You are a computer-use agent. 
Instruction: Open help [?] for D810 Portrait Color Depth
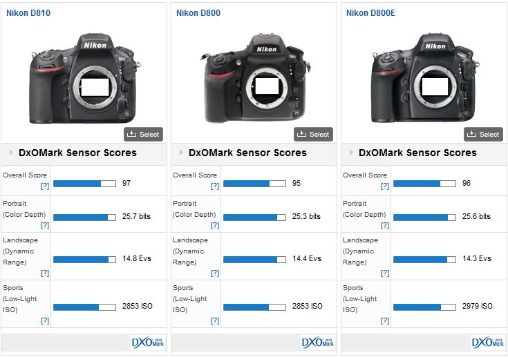(44, 225)
